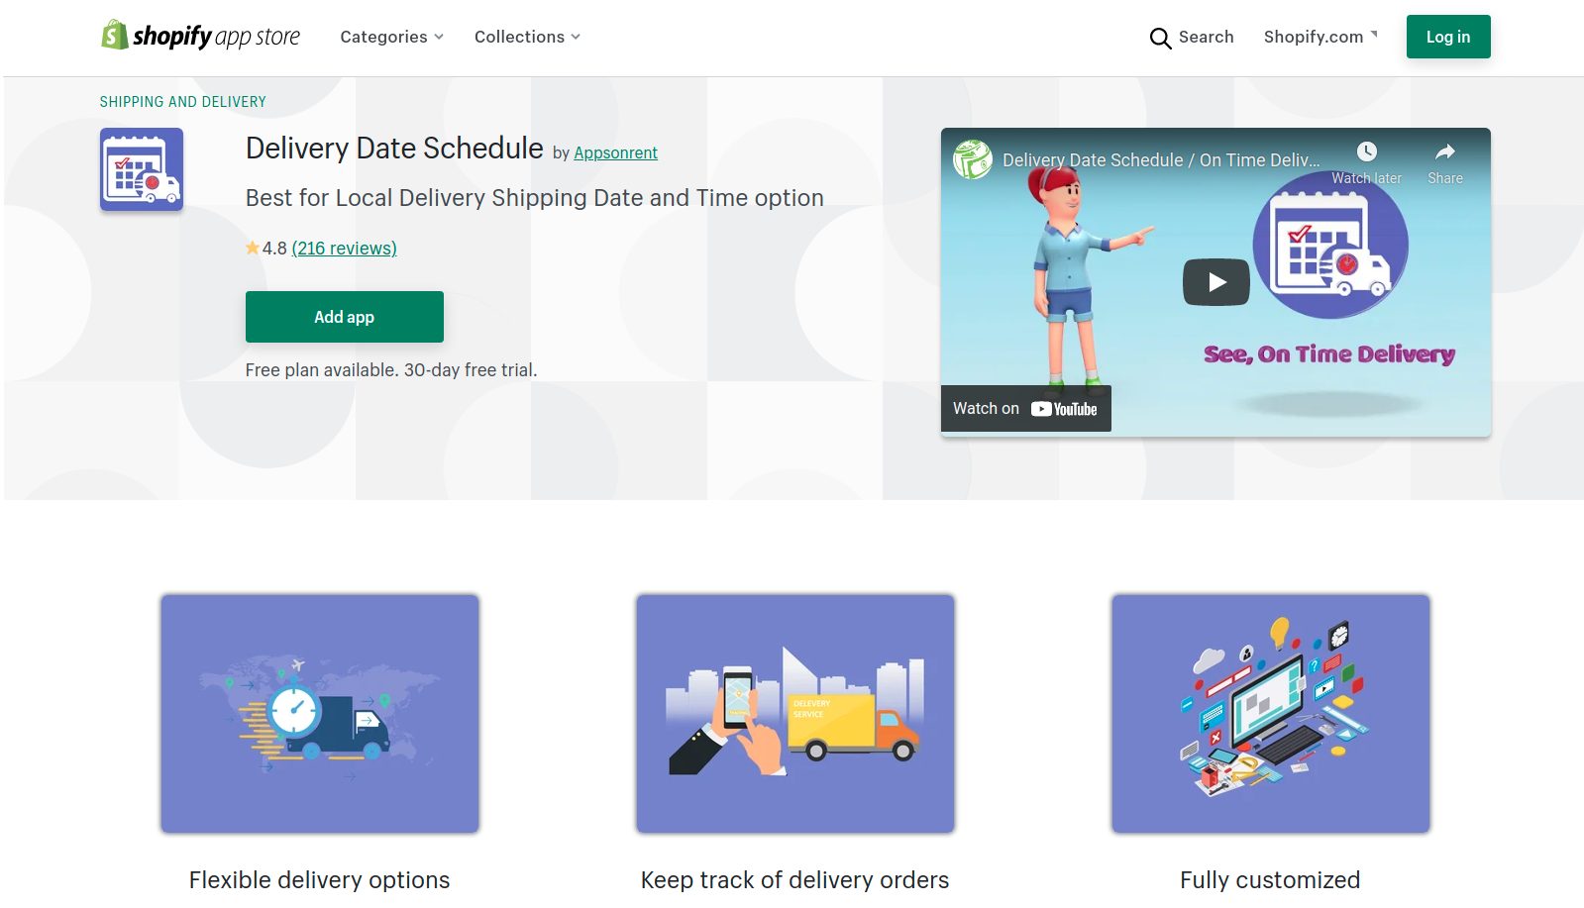Click the Log in button
Image resolution: width=1584 pixels, height=908 pixels.
(x=1448, y=37)
